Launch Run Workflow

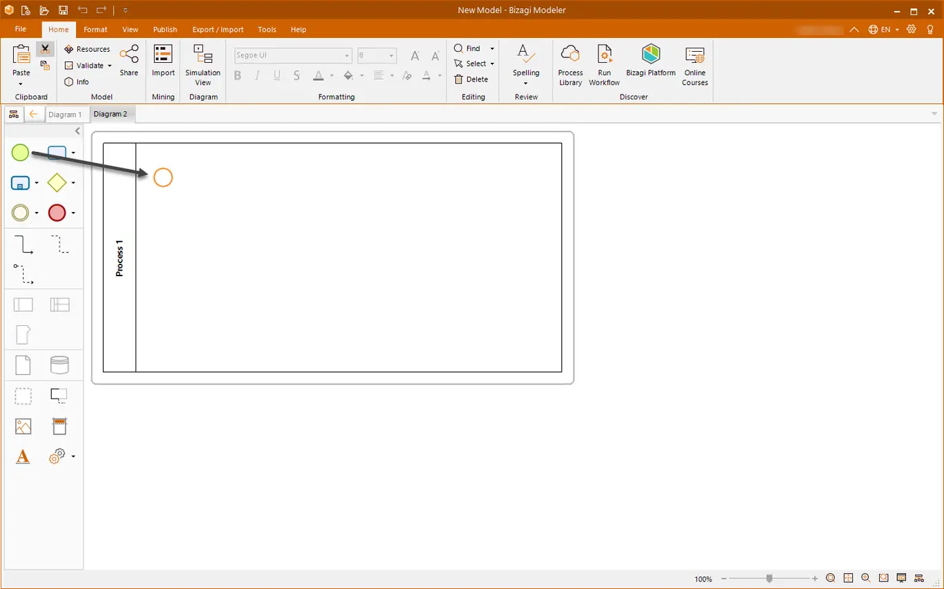pos(604,66)
